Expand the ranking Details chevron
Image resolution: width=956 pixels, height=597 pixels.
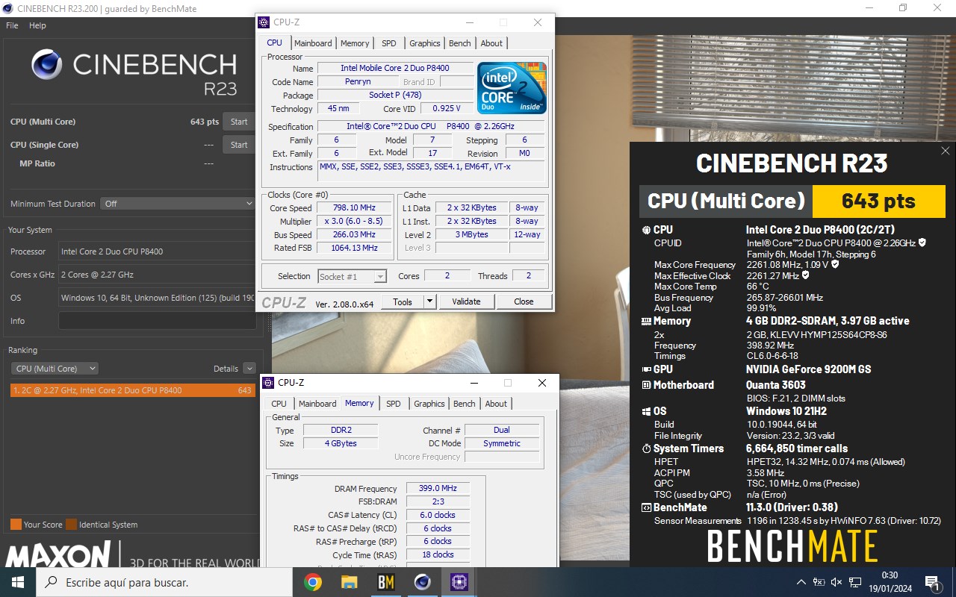tap(249, 369)
